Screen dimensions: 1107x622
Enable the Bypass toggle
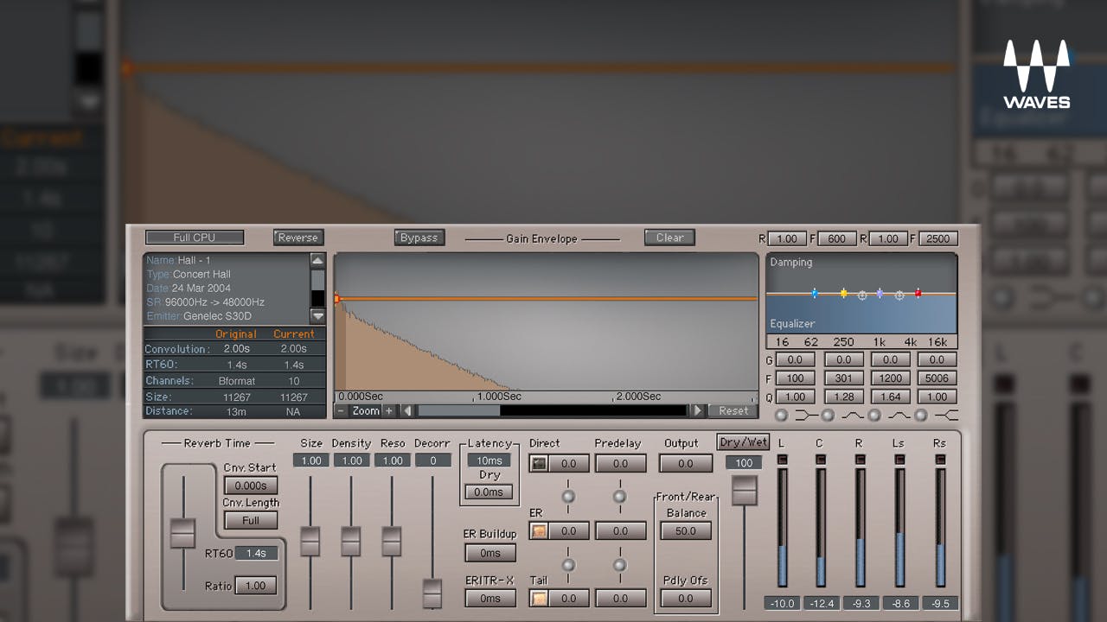419,238
